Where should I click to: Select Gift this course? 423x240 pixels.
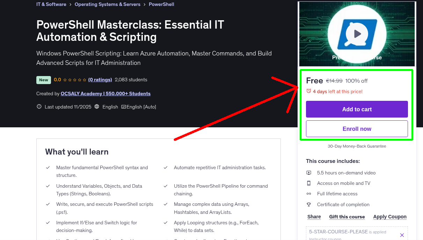[347, 217]
